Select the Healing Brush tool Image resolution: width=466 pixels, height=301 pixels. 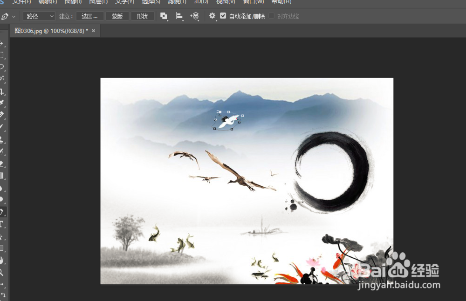pos(1,115)
